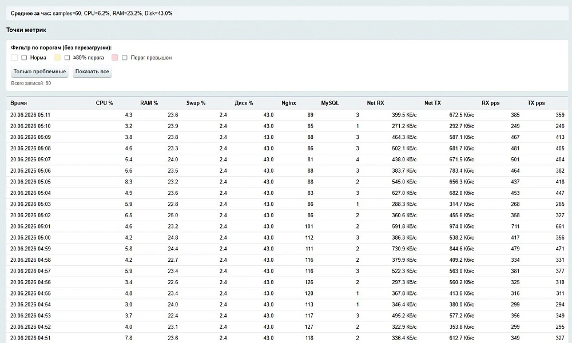Select the 20.06.2026 05:05 timestamp cell
This screenshot has width=572, height=343.
pyautogui.click(x=30, y=182)
